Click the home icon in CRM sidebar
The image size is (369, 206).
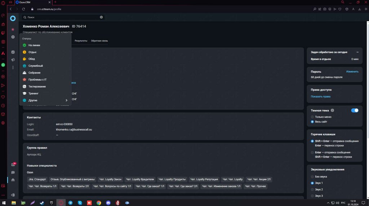[13, 180]
